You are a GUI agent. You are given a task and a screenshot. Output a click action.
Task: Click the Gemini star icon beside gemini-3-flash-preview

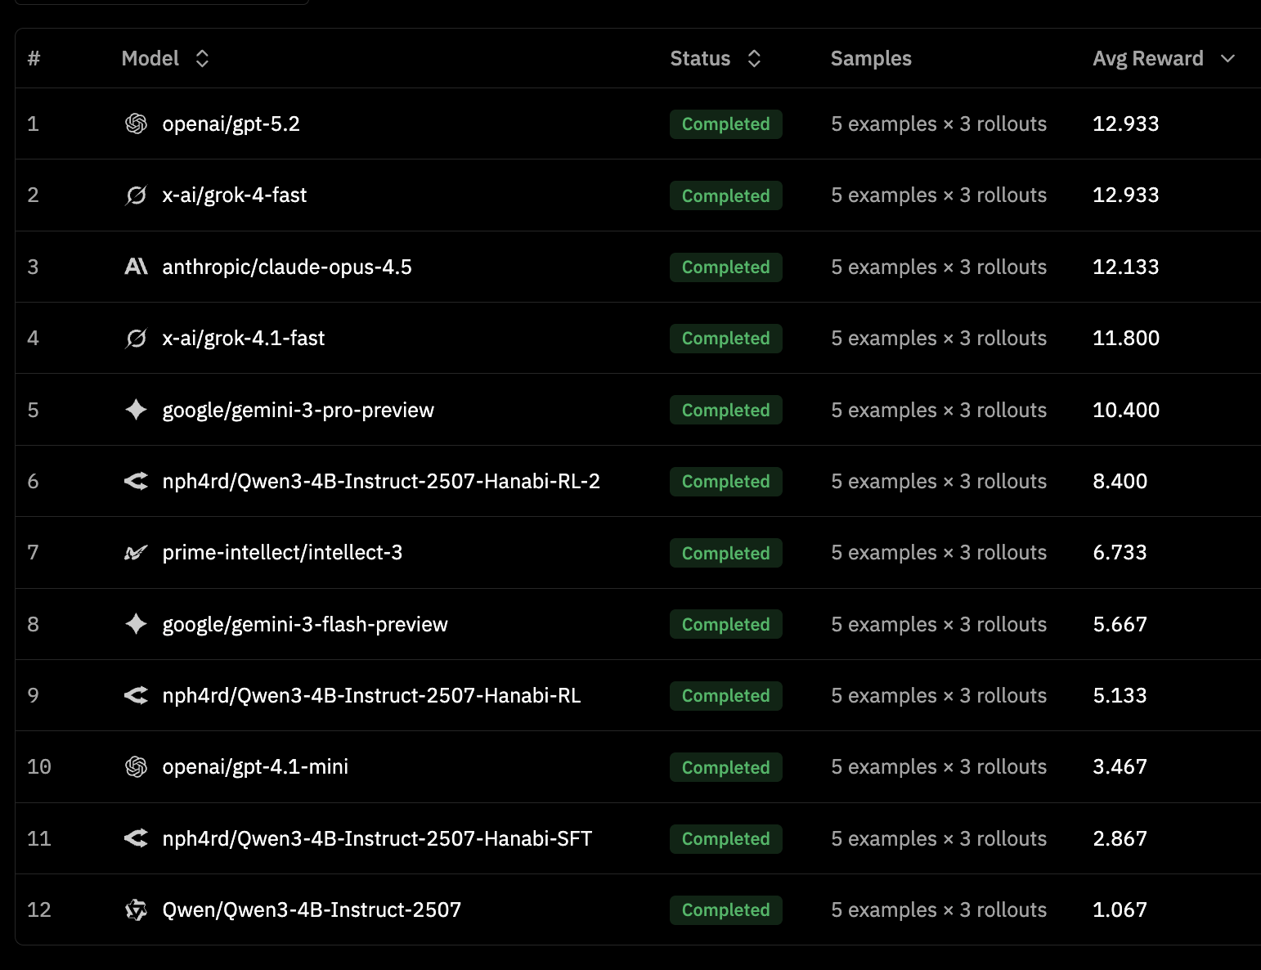(x=136, y=624)
